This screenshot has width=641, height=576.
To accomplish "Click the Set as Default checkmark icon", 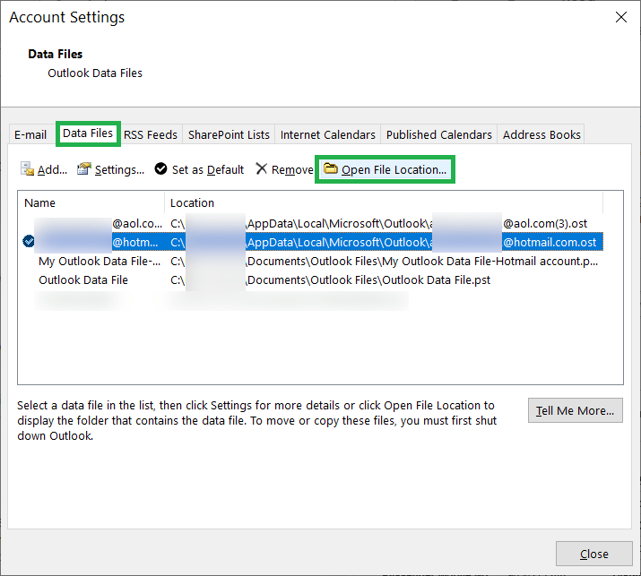I will (160, 168).
